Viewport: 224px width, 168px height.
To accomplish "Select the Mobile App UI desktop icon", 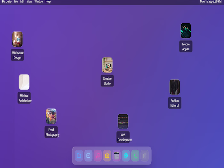I will pyautogui.click(x=186, y=31).
